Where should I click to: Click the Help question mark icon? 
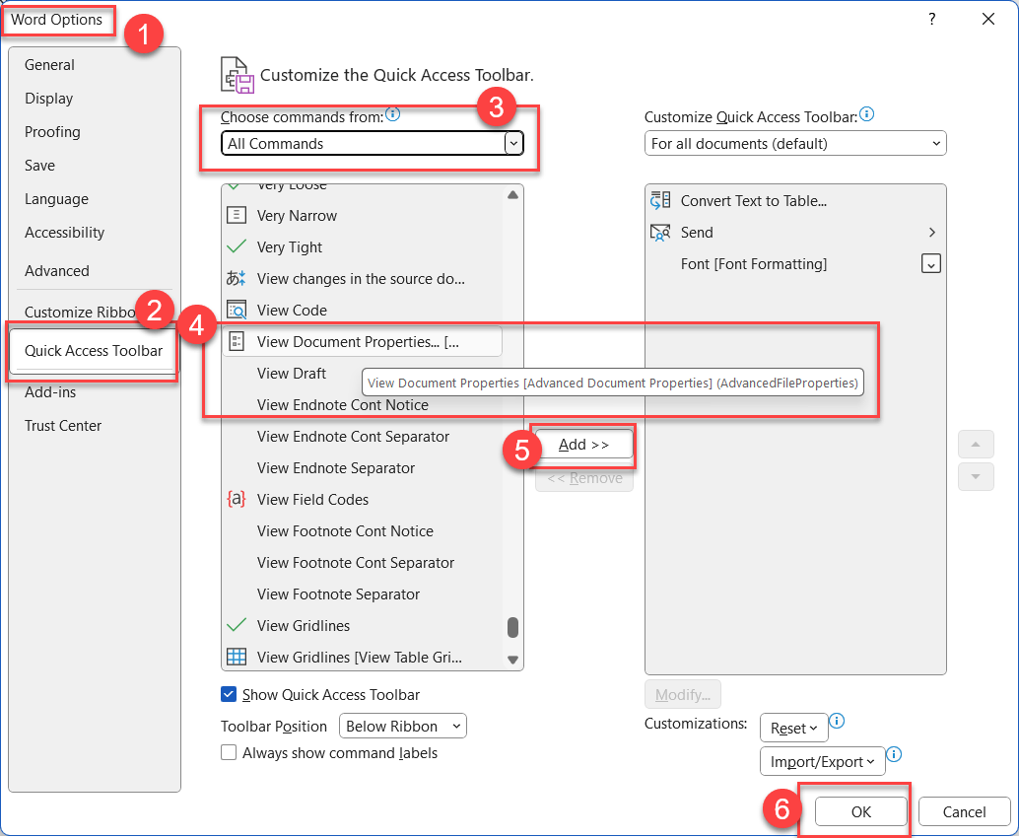pyautogui.click(x=932, y=19)
